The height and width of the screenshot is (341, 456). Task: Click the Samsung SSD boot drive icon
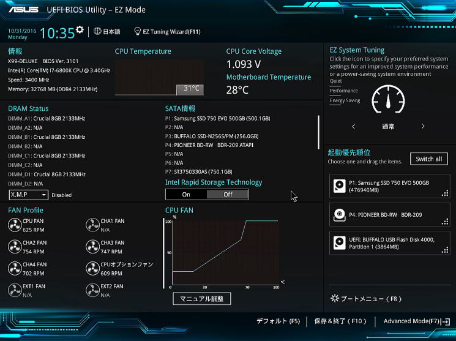tap(339, 186)
